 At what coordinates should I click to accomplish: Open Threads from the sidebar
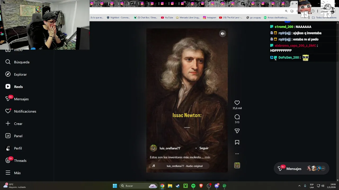click(16, 160)
